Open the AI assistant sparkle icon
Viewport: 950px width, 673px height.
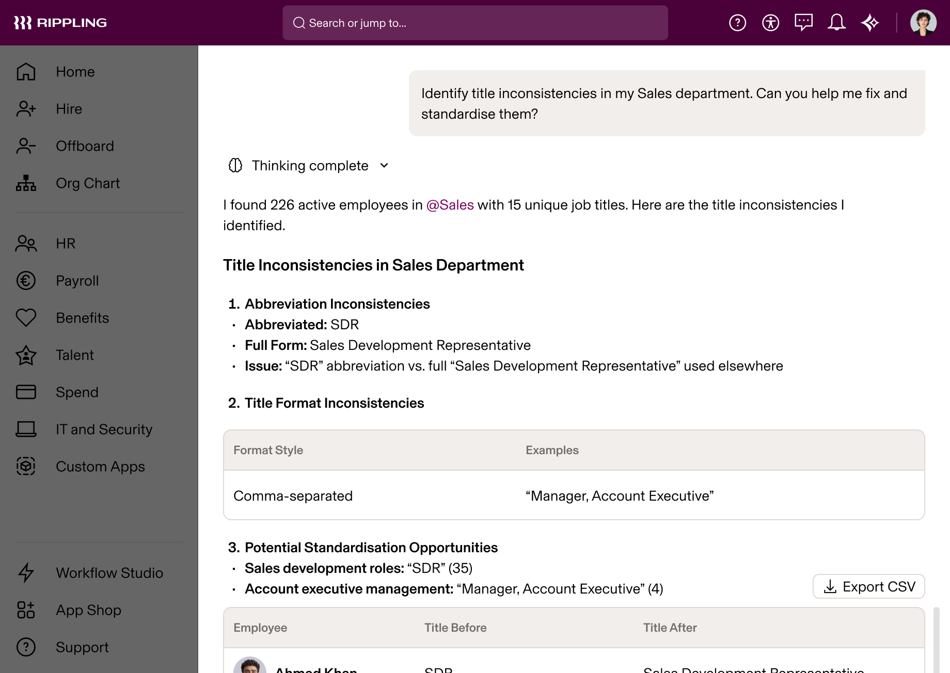coord(870,22)
